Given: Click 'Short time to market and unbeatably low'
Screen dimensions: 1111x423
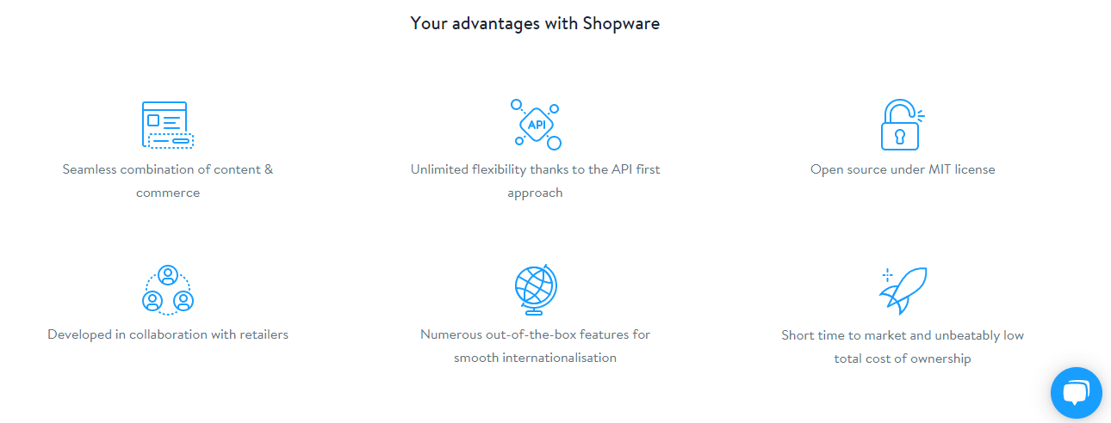Looking at the screenshot, I should coord(903,335).
